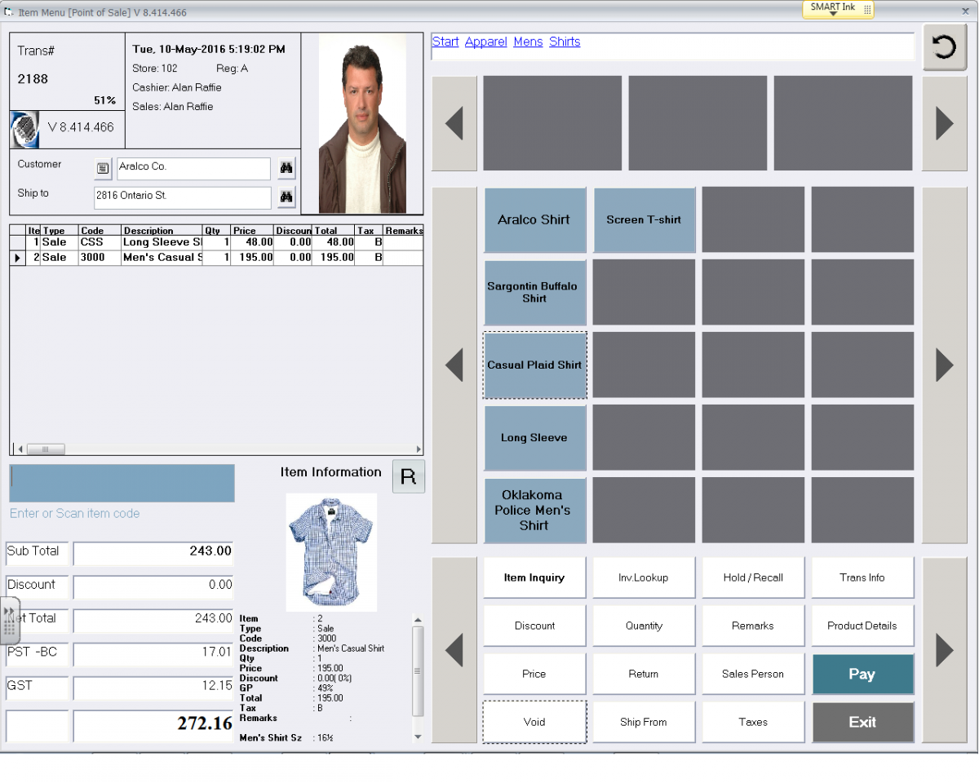Add the Long Sleeve shirt item
Image resolution: width=979 pixels, height=783 pixels.
pos(534,437)
